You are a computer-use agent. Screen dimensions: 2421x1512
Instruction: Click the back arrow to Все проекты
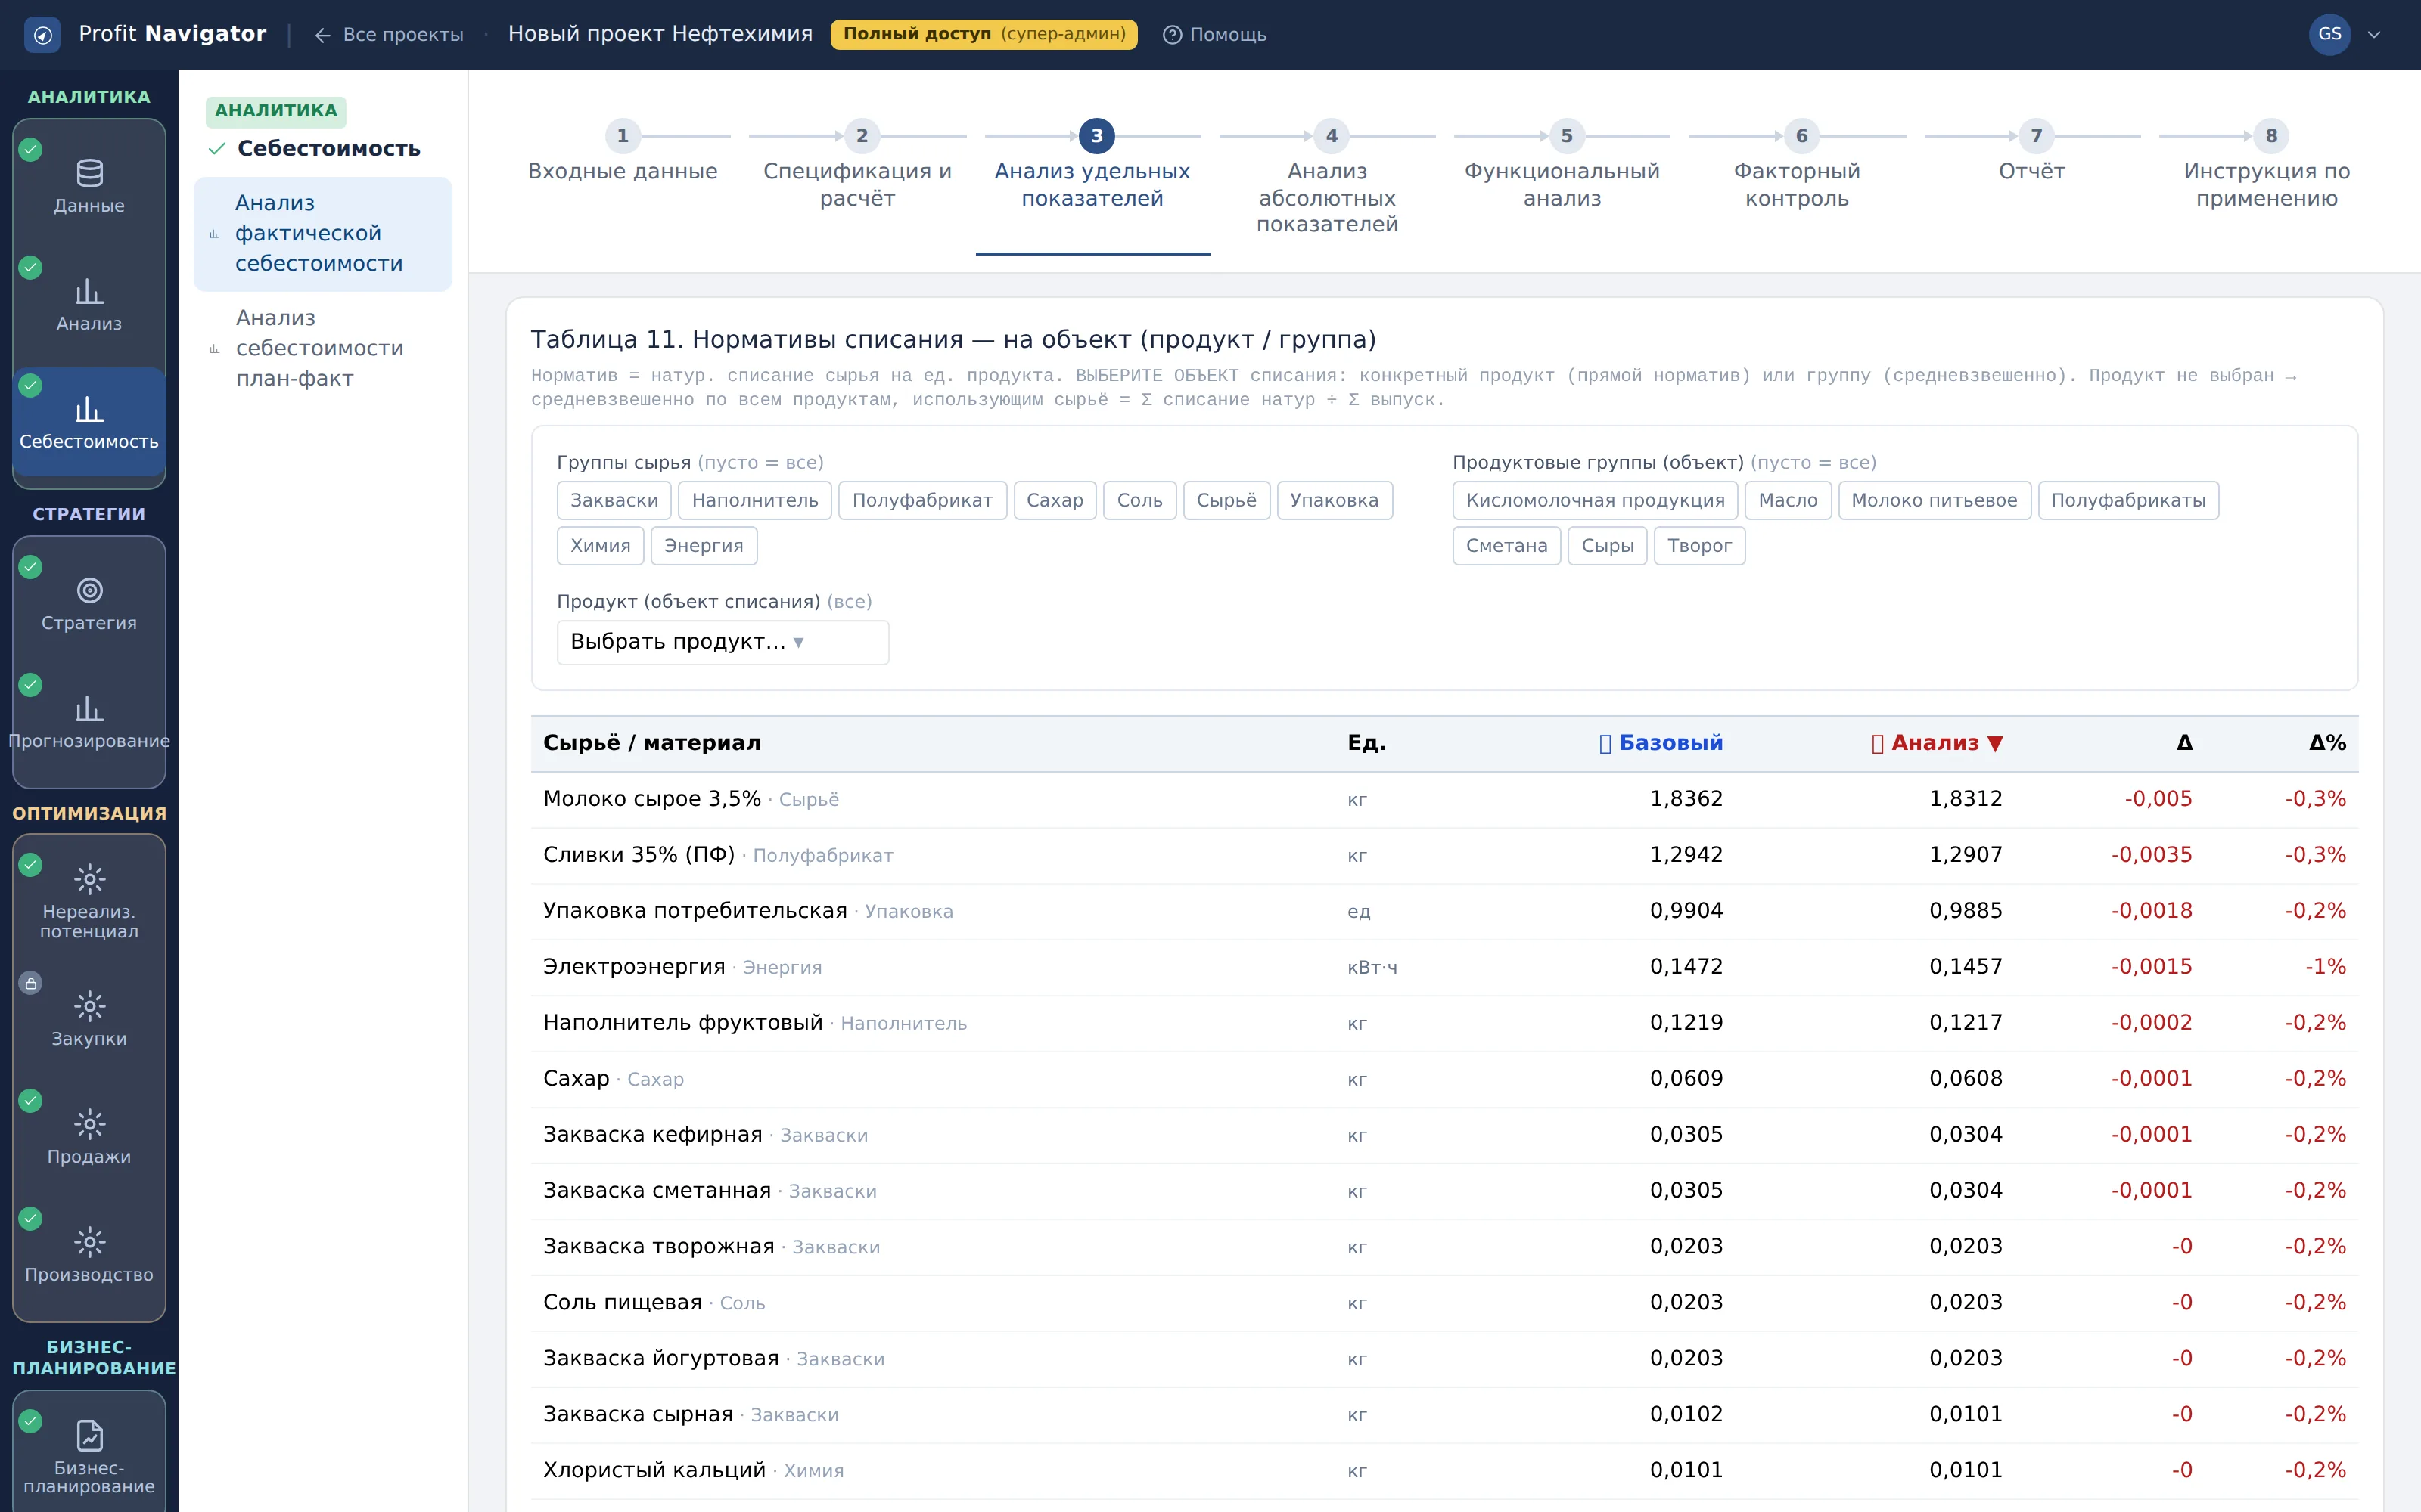click(x=322, y=35)
